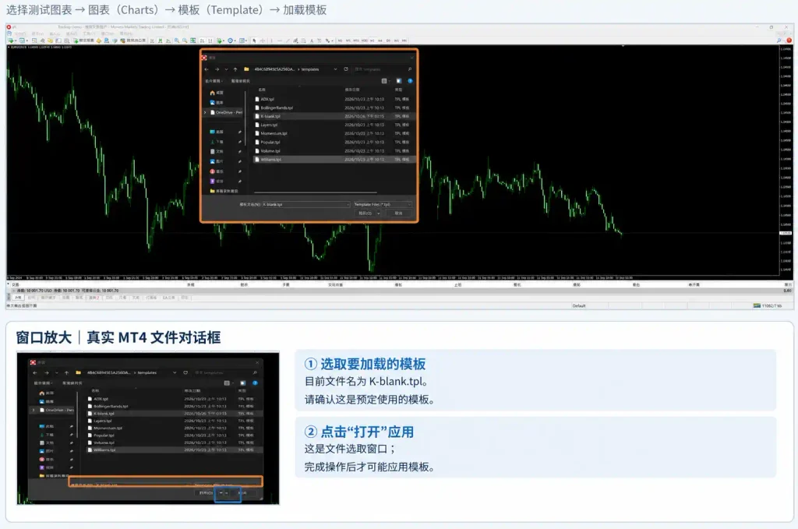
Task: Open the Music shortcut in the dialog over the chart
Action: pos(217,171)
